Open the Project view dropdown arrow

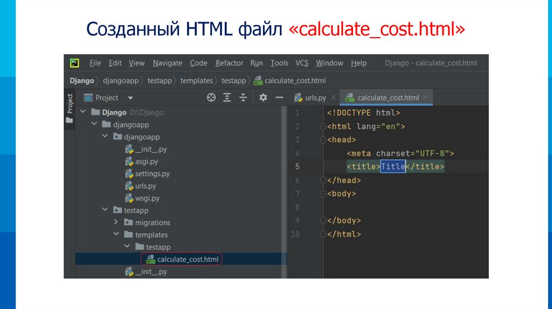pos(130,98)
